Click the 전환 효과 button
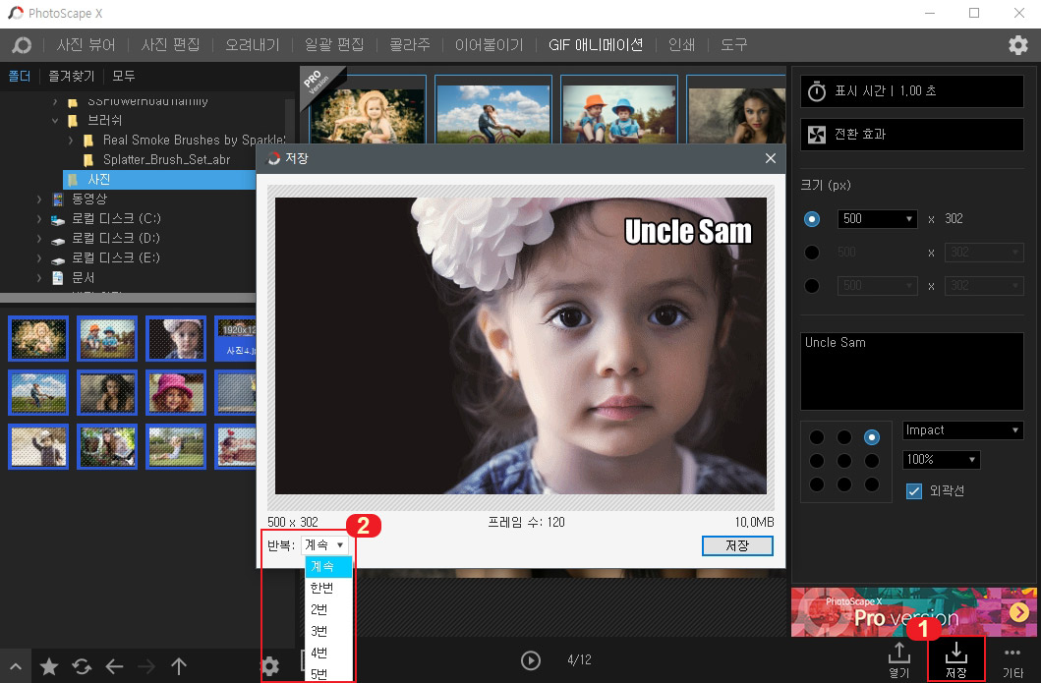 [912, 135]
